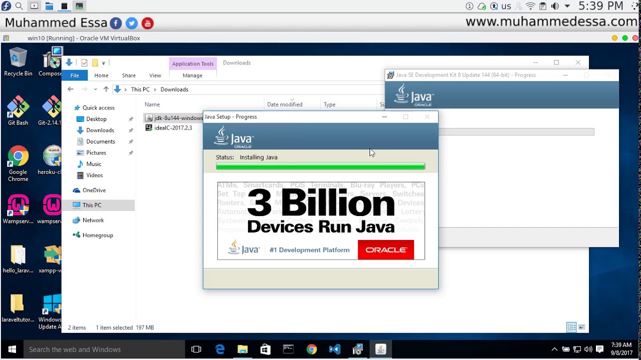Open Command Prompt from taskbar
The image size is (641, 360).
288,349
